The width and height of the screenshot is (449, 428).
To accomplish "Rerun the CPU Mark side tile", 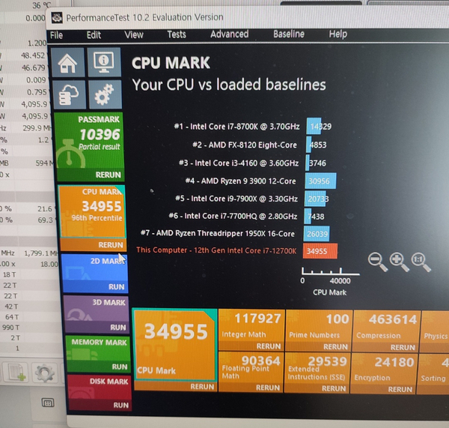I will coord(111,244).
